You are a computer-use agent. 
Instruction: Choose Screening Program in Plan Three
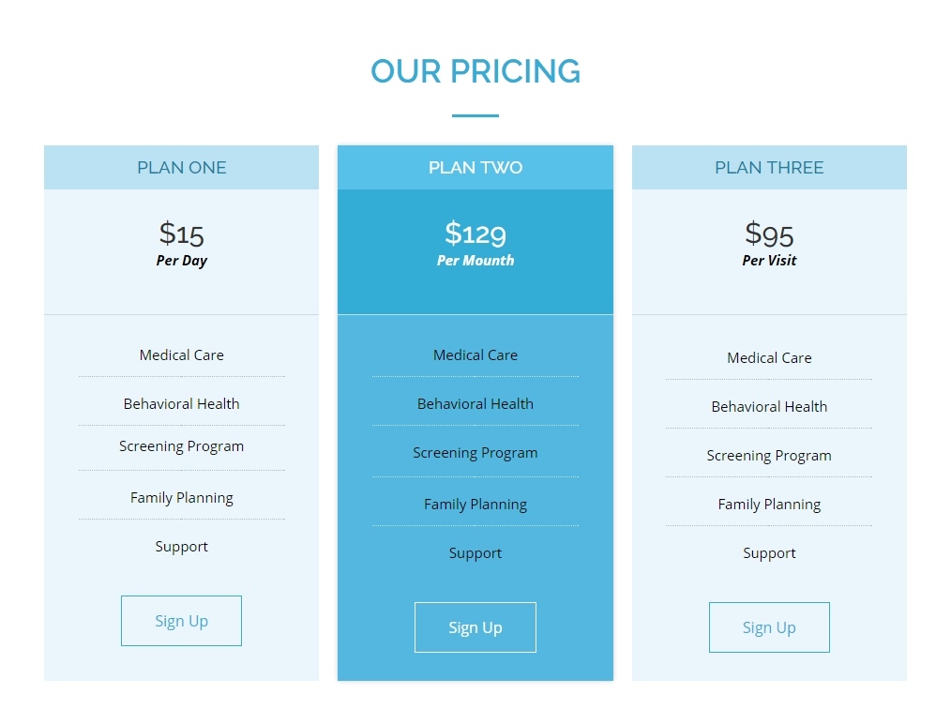point(769,456)
